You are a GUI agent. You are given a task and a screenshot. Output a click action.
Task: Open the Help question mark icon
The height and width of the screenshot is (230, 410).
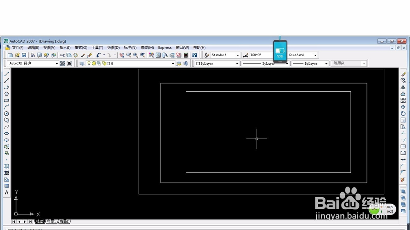(194, 55)
